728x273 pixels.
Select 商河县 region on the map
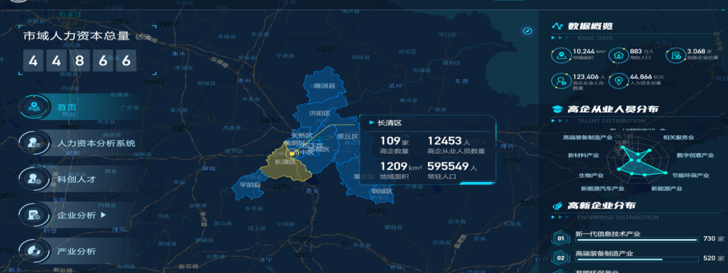pyautogui.click(x=324, y=86)
